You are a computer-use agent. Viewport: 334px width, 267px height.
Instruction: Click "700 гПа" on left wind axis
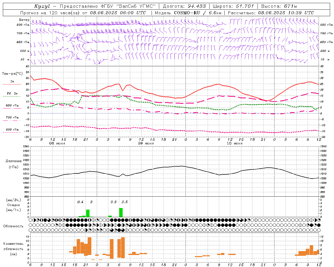23,33
